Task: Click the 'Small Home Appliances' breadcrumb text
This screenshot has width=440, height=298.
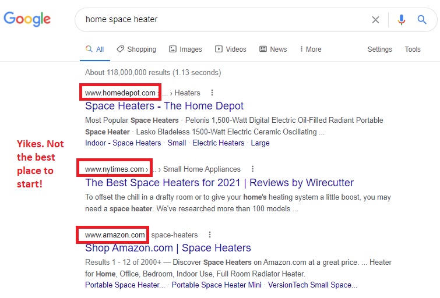Action: 202,169
